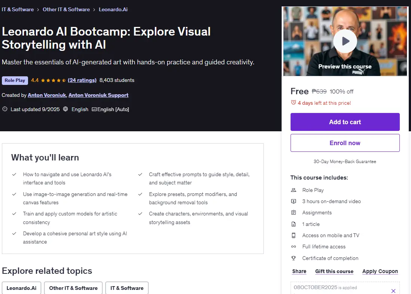The width and height of the screenshot is (411, 294).
Task: Click checkmark beside train custom models item
Action: pyautogui.click(x=15, y=214)
